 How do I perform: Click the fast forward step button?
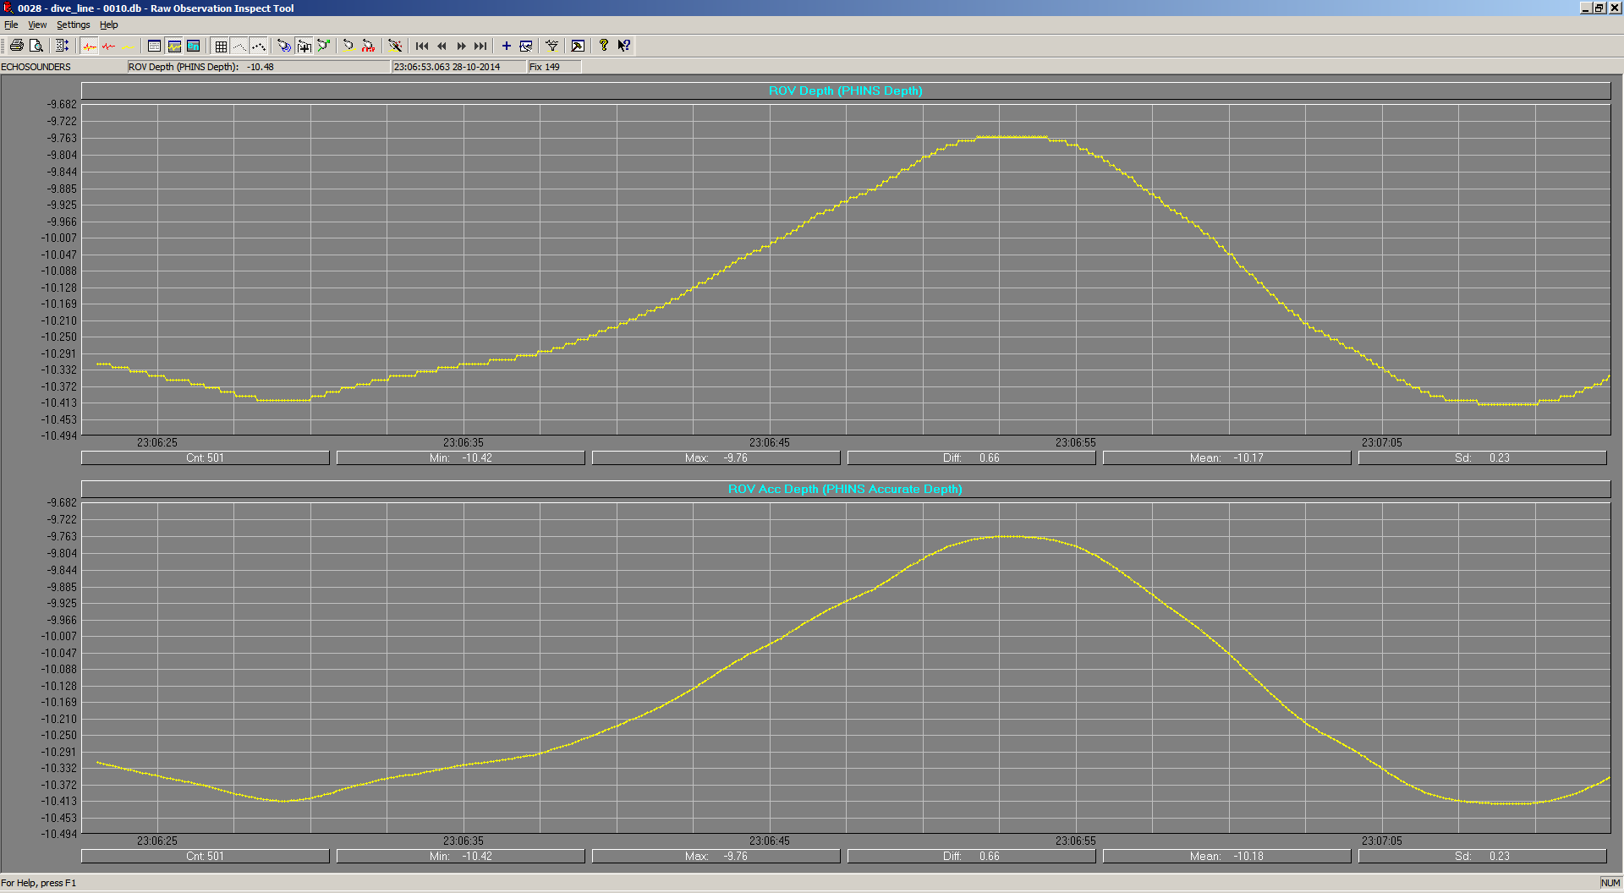coord(461,46)
